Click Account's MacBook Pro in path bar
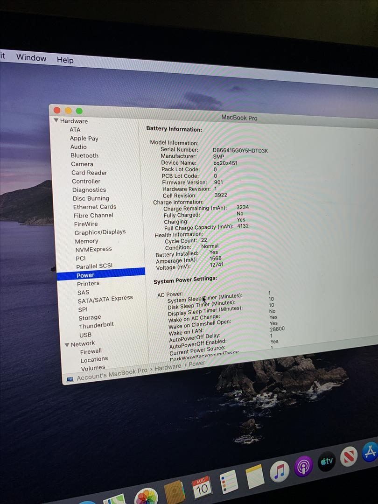Viewport: 378px width, 504px height. [112, 374]
